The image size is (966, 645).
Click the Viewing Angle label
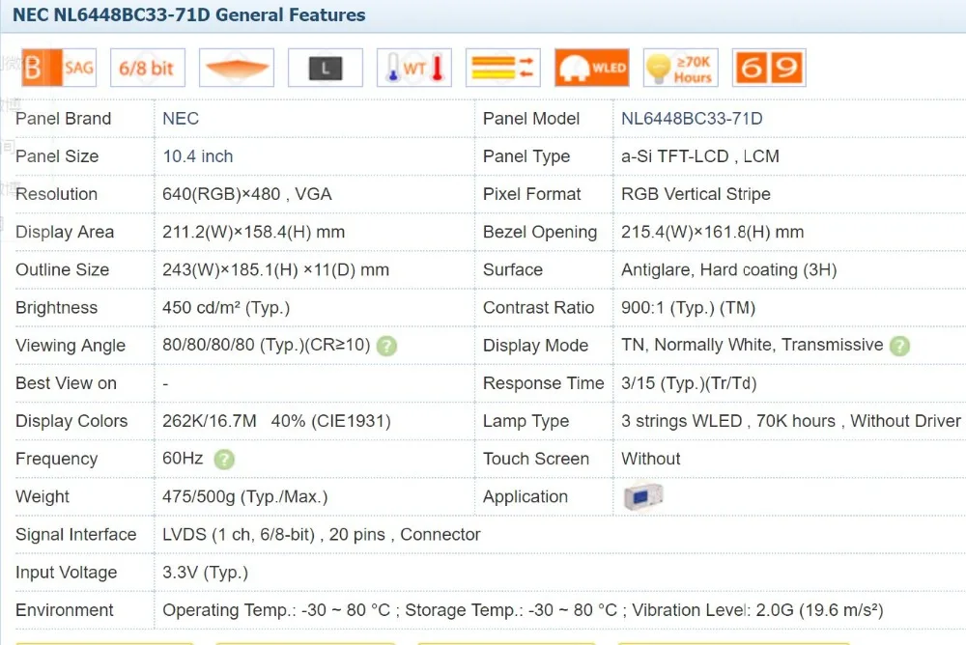[71, 346]
